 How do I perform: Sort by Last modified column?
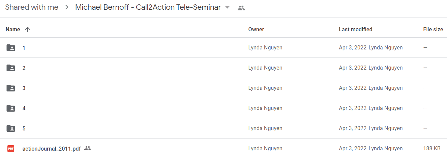tap(355, 29)
